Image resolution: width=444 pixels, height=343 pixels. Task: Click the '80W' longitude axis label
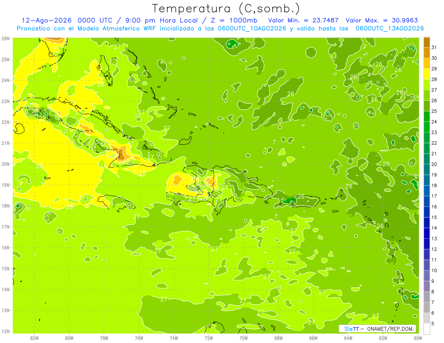pyautogui.click(x=69, y=338)
